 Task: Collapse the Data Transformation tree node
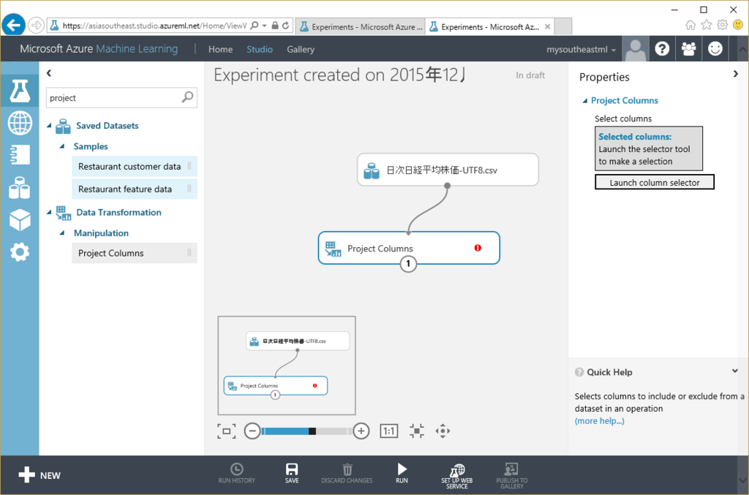pos(49,212)
